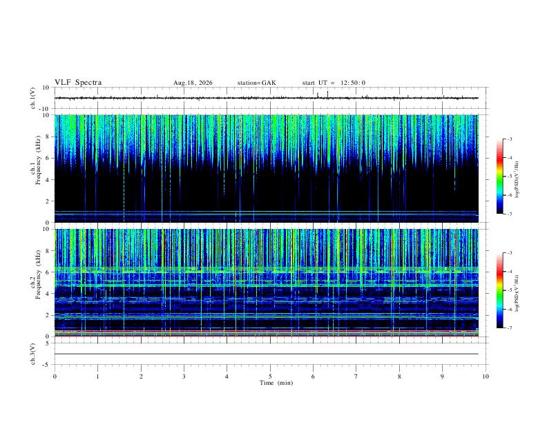
Task: Click the 0 minute tick on time axis
Action: (x=55, y=376)
